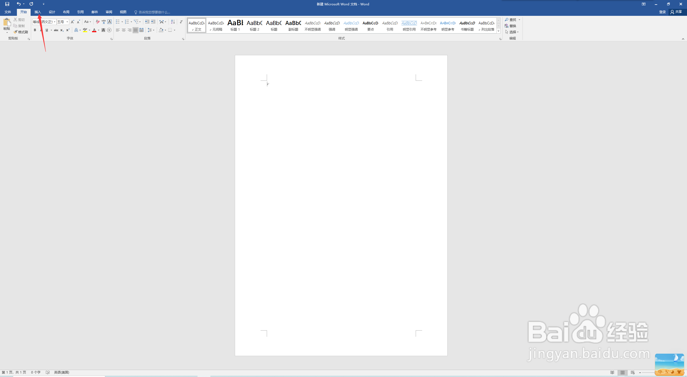Switch to Read Mode view icon
The width and height of the screenshot is (687, 377).
(x=612, y=372)
